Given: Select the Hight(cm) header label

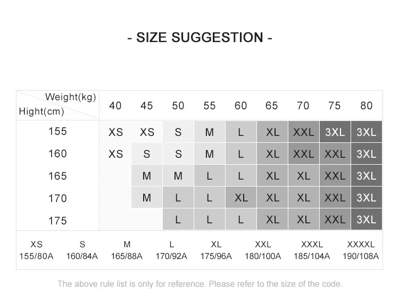Looking at the screenshot, I should tap(41, 111).
